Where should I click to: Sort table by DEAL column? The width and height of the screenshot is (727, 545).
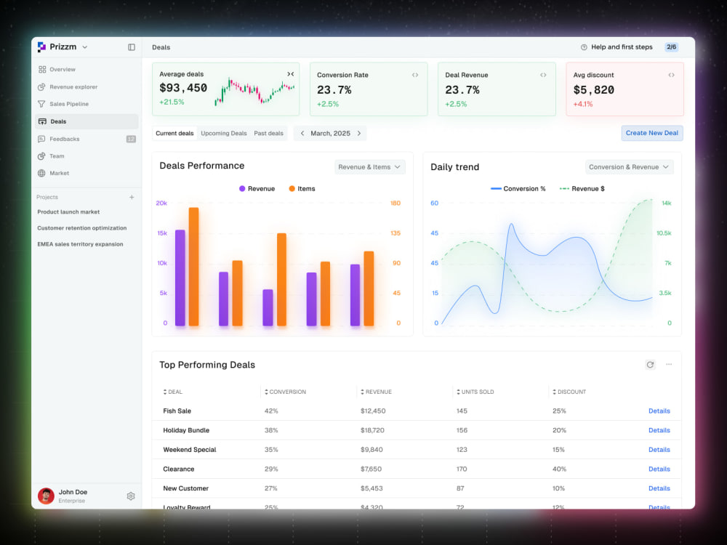click(172, 392)
